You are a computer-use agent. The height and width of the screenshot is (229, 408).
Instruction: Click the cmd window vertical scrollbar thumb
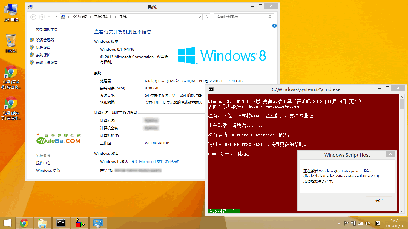[402, 104]
